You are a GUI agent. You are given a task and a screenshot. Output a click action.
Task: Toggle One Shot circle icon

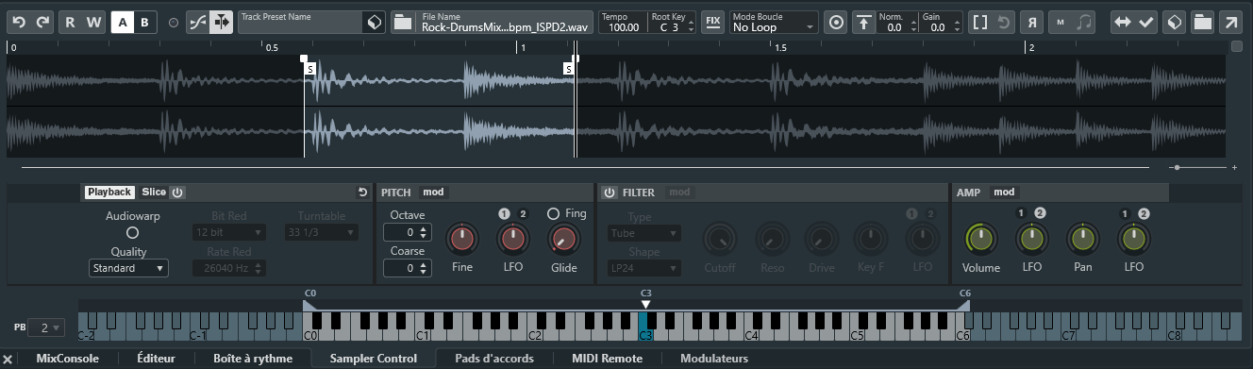[836, 22]
